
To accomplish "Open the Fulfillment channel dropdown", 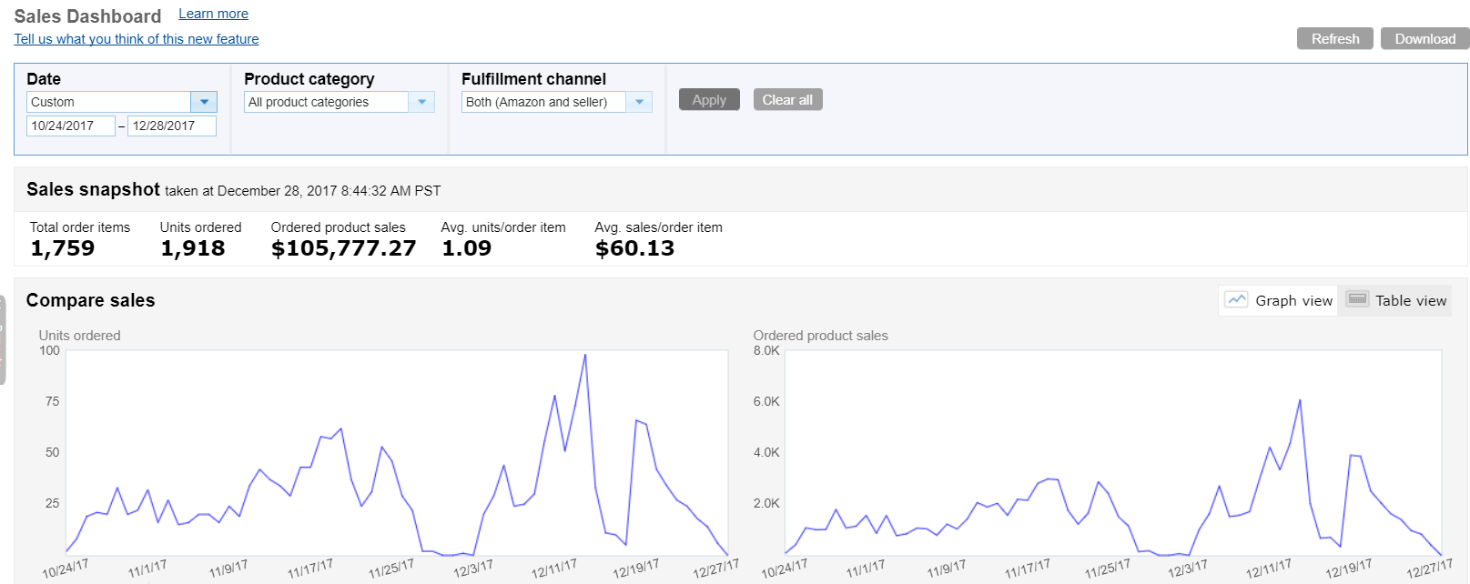I will [x=639, y=102].
